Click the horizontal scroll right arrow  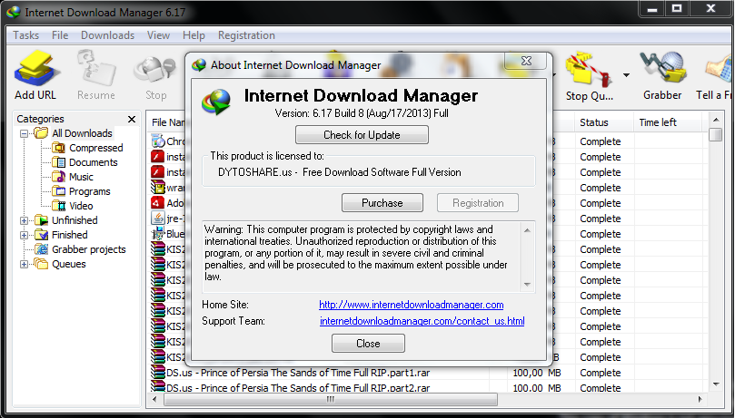point(700,399)
